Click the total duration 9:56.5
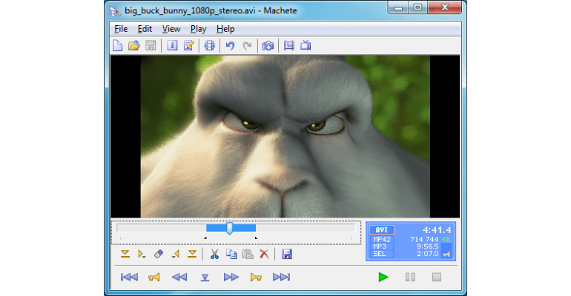571x296 pixels. pyautogui.click(x=428, y=246)
